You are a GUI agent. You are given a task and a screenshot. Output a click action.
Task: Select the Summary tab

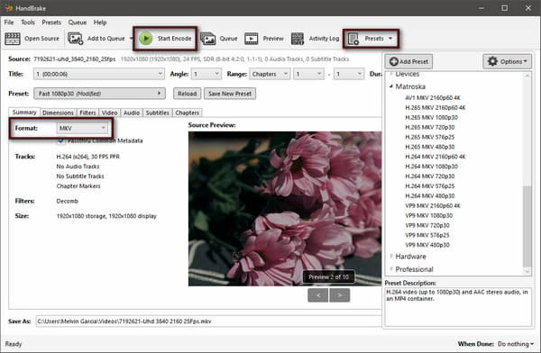coord(24,112)
